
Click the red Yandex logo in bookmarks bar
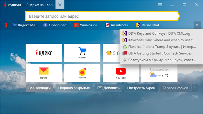(6, 25)
